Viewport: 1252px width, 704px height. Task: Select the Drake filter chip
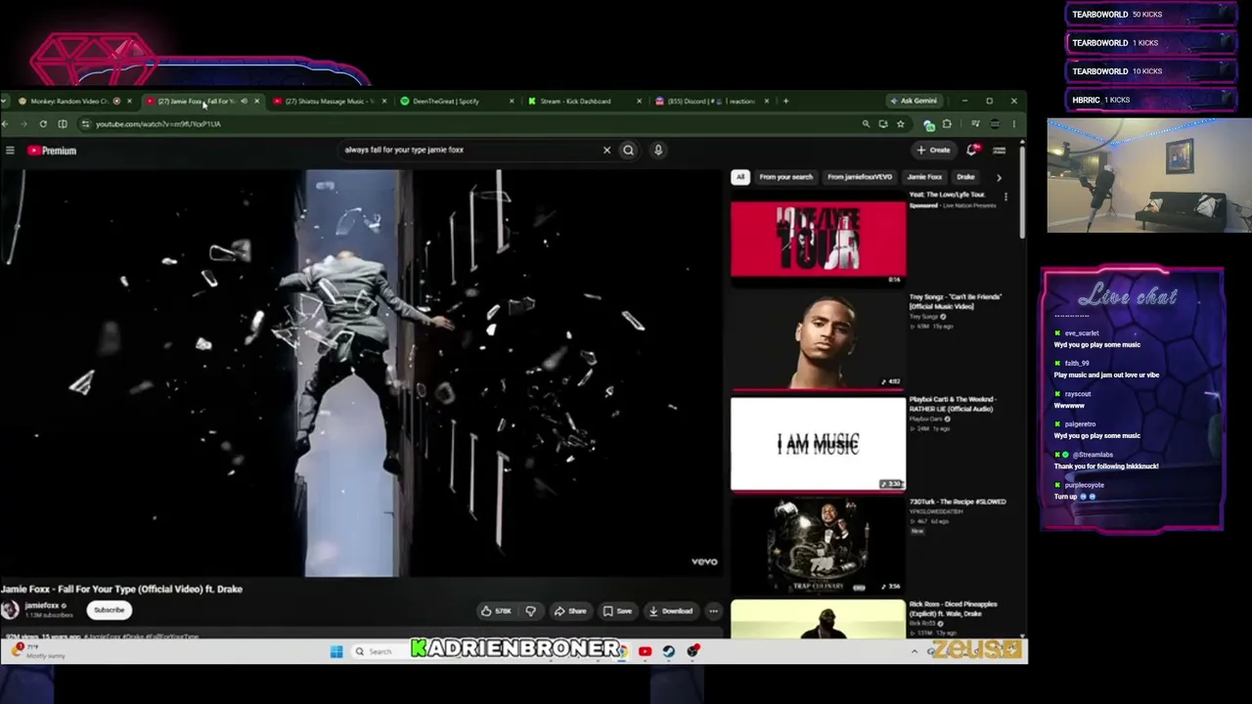(x=965, y=177)
